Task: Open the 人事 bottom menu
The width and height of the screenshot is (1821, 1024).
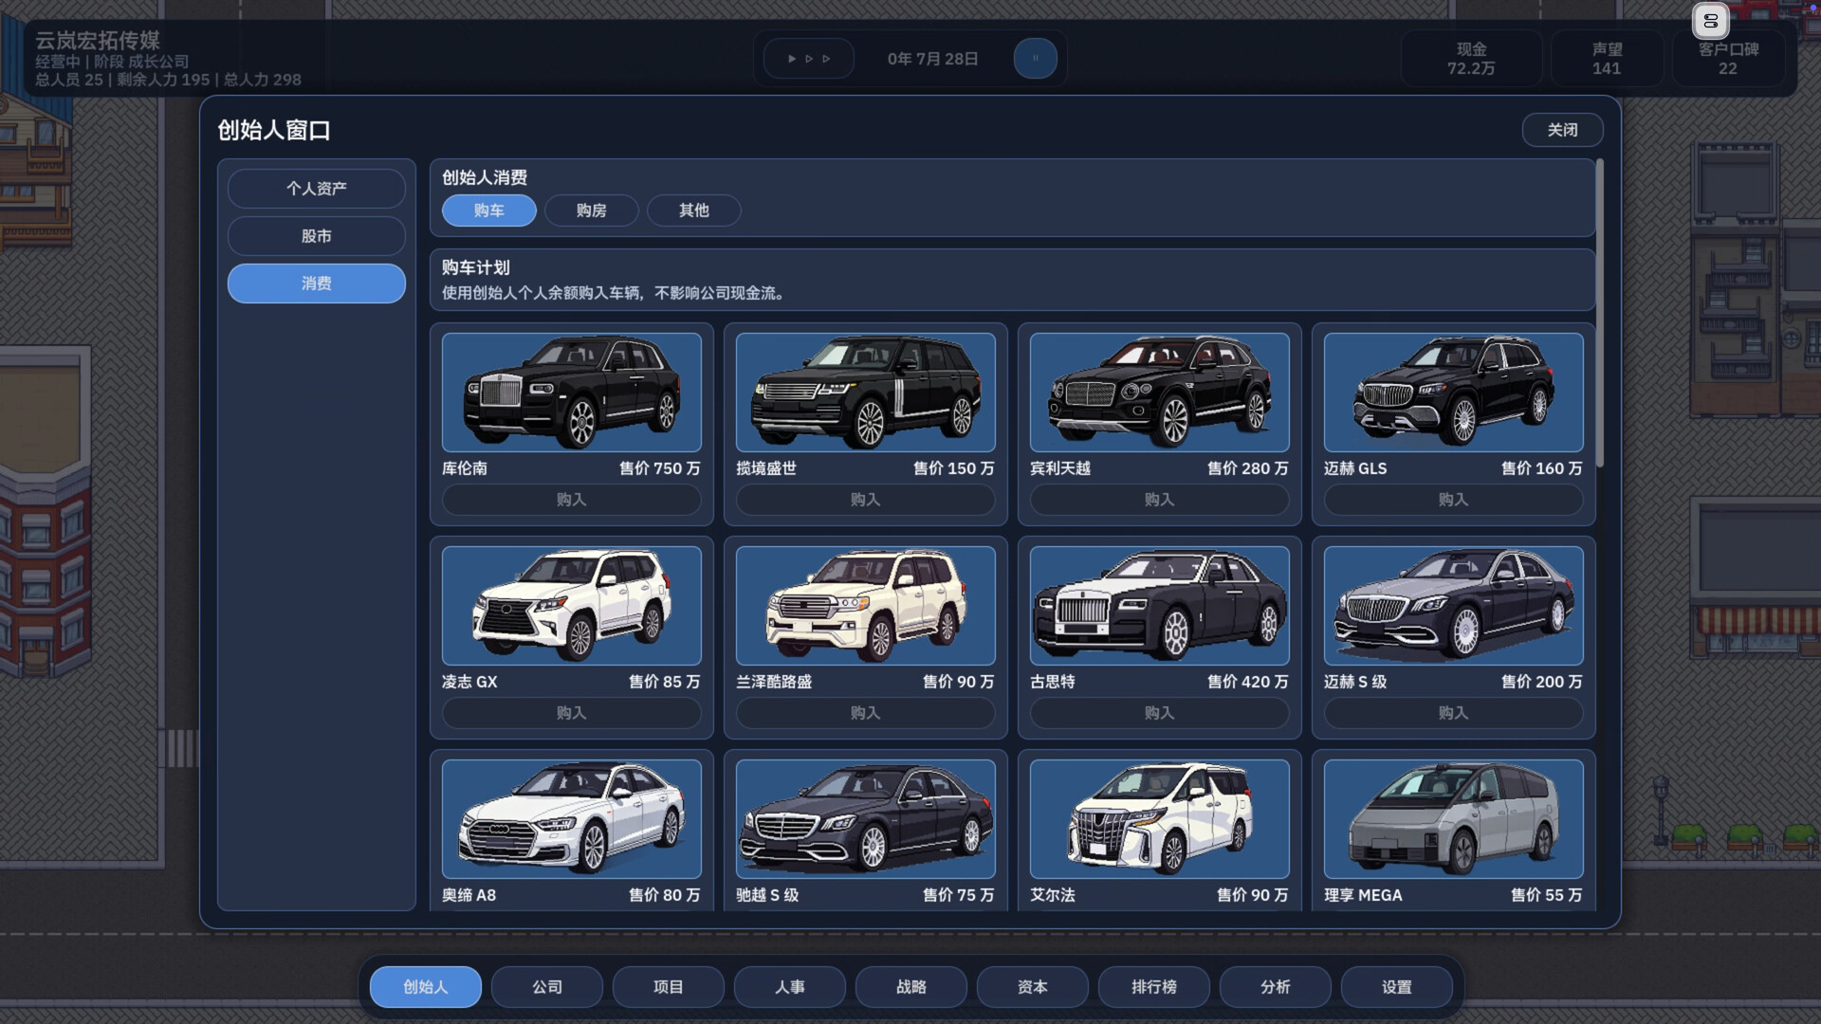Action: [x=790, y=987]
